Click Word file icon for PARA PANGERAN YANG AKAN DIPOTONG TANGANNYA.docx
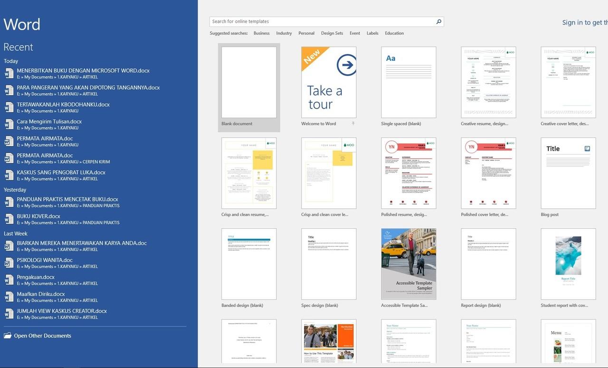This screenshot has height=368, width=608. [9, 90]
